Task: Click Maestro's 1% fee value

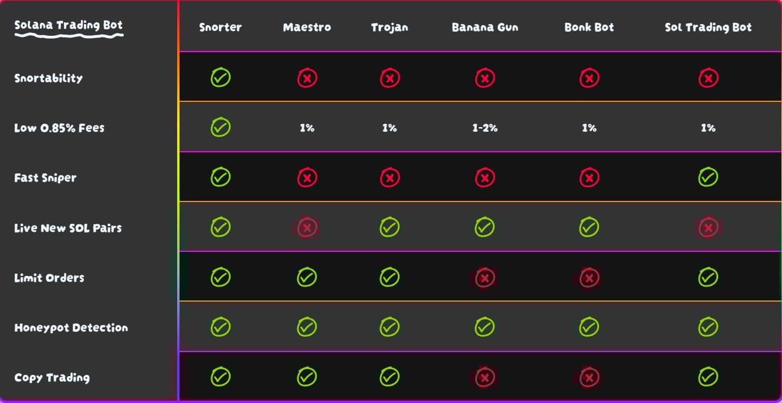Action: [x=307, y=128]
